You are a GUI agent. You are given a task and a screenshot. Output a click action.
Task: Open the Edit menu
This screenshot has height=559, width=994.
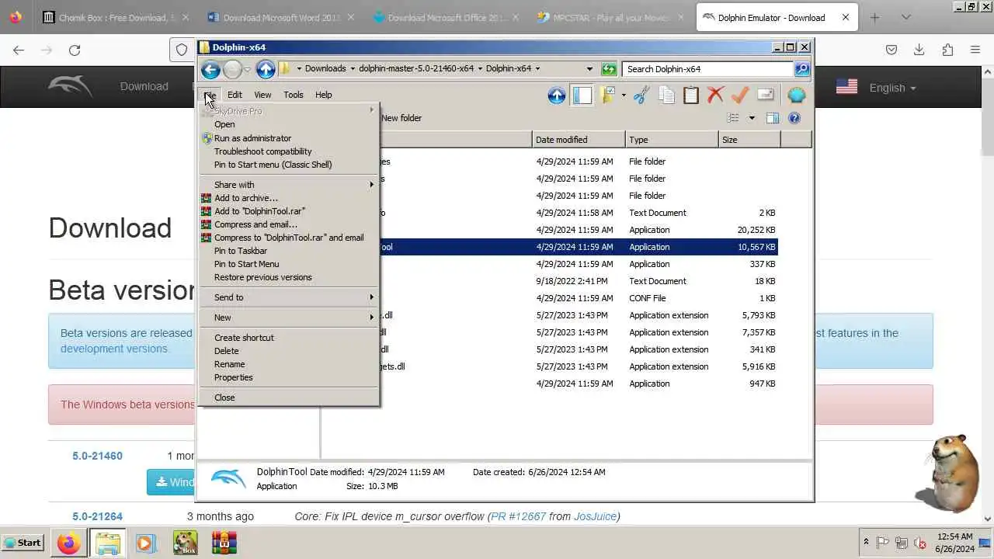click(235, 95)
